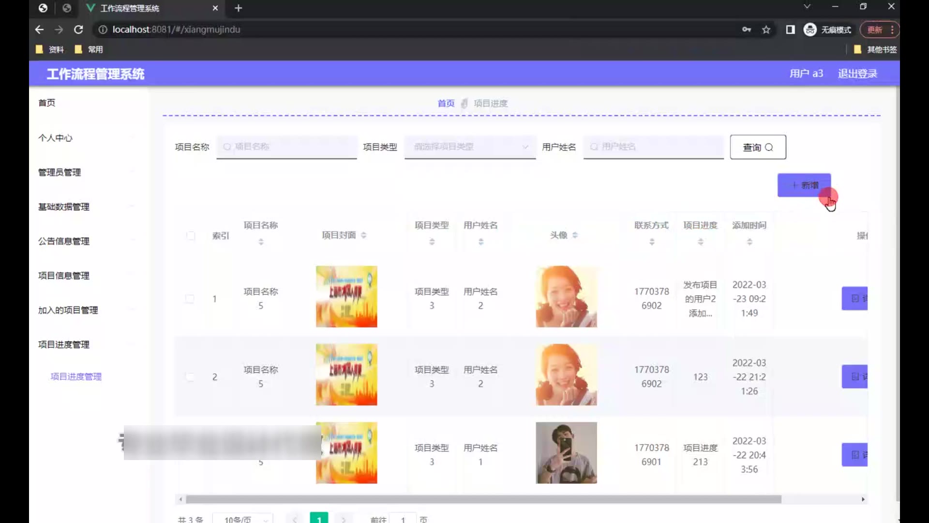
Task: Check the checkbox for row 2
Action: [190, 377]
